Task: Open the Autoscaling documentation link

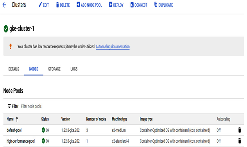Action: pyautogui.click(x=113, y=47)
